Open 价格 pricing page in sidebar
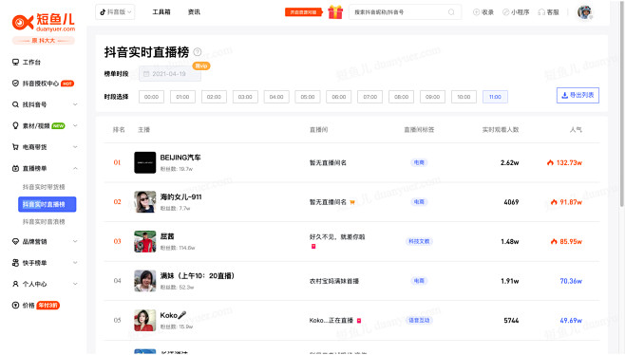This screenshot has height=355, width=625. click(35, 306)
